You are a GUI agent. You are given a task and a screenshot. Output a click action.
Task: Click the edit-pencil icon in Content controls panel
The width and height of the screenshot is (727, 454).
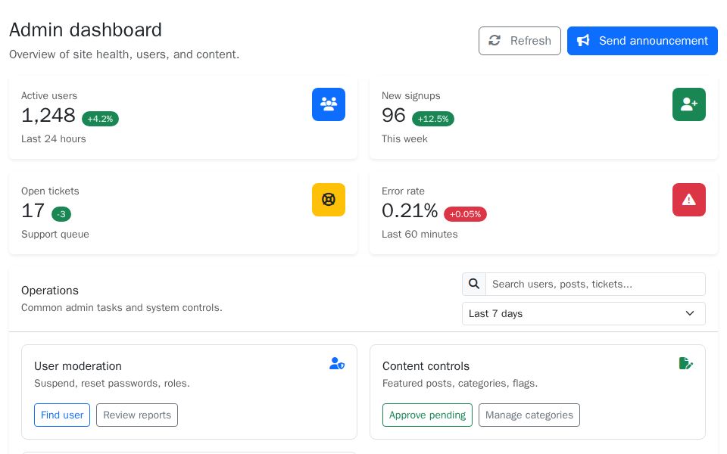pos(686,363)
